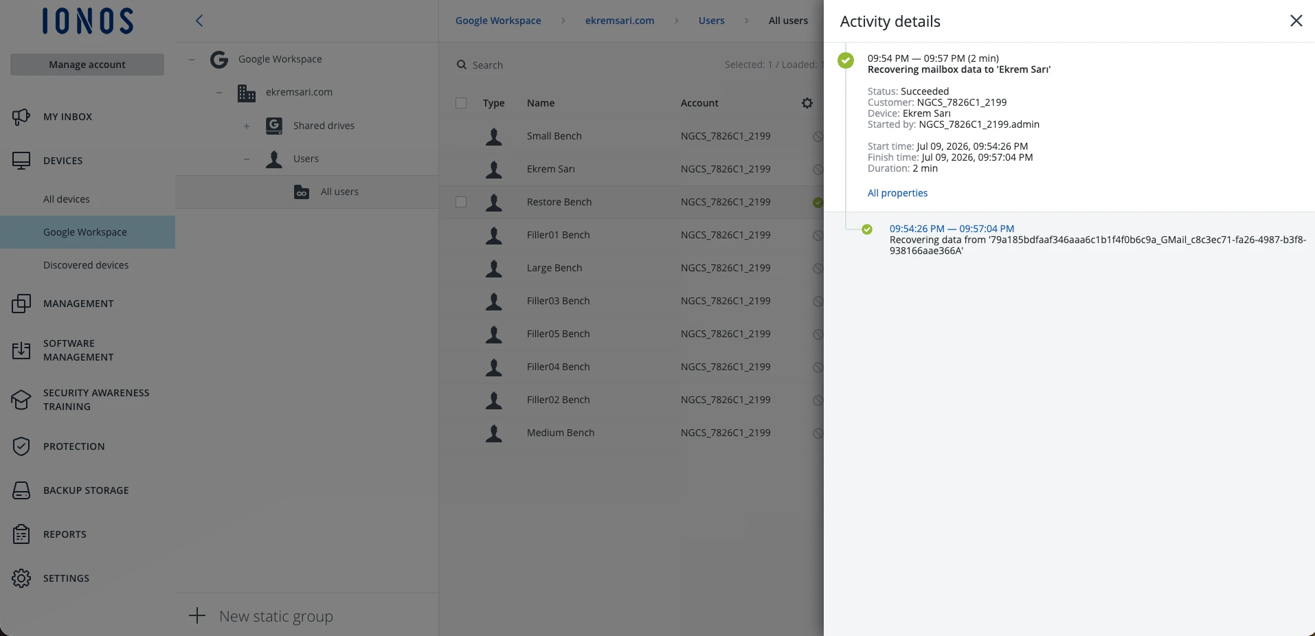
Task: Select the Filler02 Bench user row
Action: tap(631, 400)
